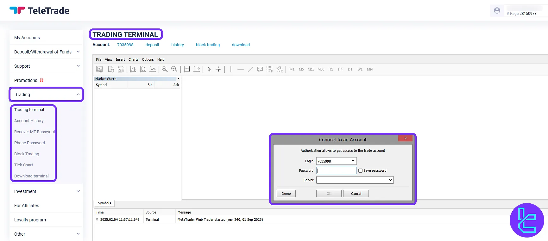548x241 pixels.
Task: Open the Login dropdown in dialog
Action: pyautogui.click(x=353, y=161)
